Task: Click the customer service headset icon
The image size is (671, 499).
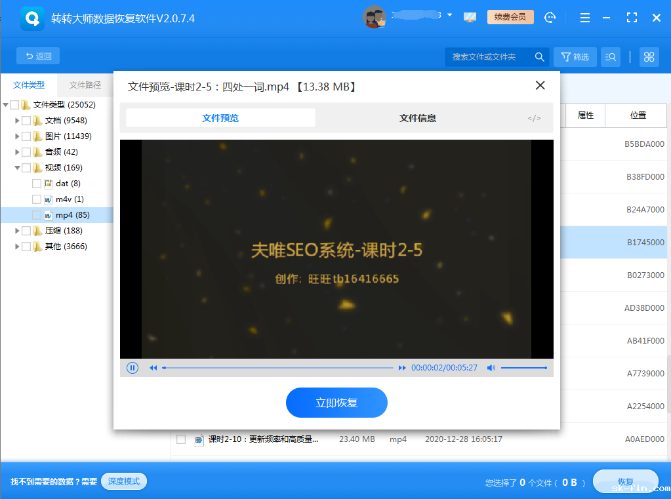Action: (x=550, y=17)
